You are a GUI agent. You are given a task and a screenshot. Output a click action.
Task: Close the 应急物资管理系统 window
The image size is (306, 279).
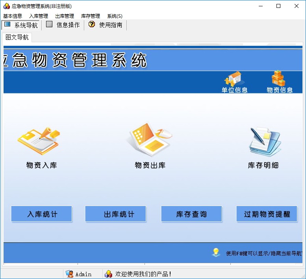pos(297,6)
